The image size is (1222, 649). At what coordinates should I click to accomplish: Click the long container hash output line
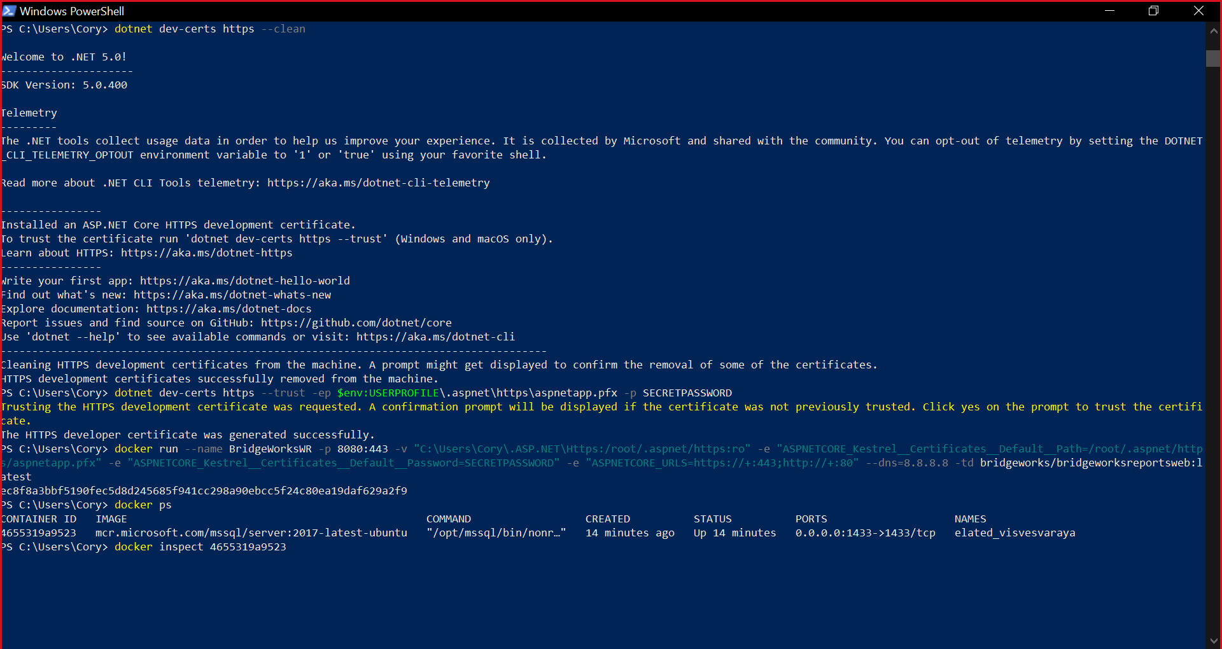[204, 491]
